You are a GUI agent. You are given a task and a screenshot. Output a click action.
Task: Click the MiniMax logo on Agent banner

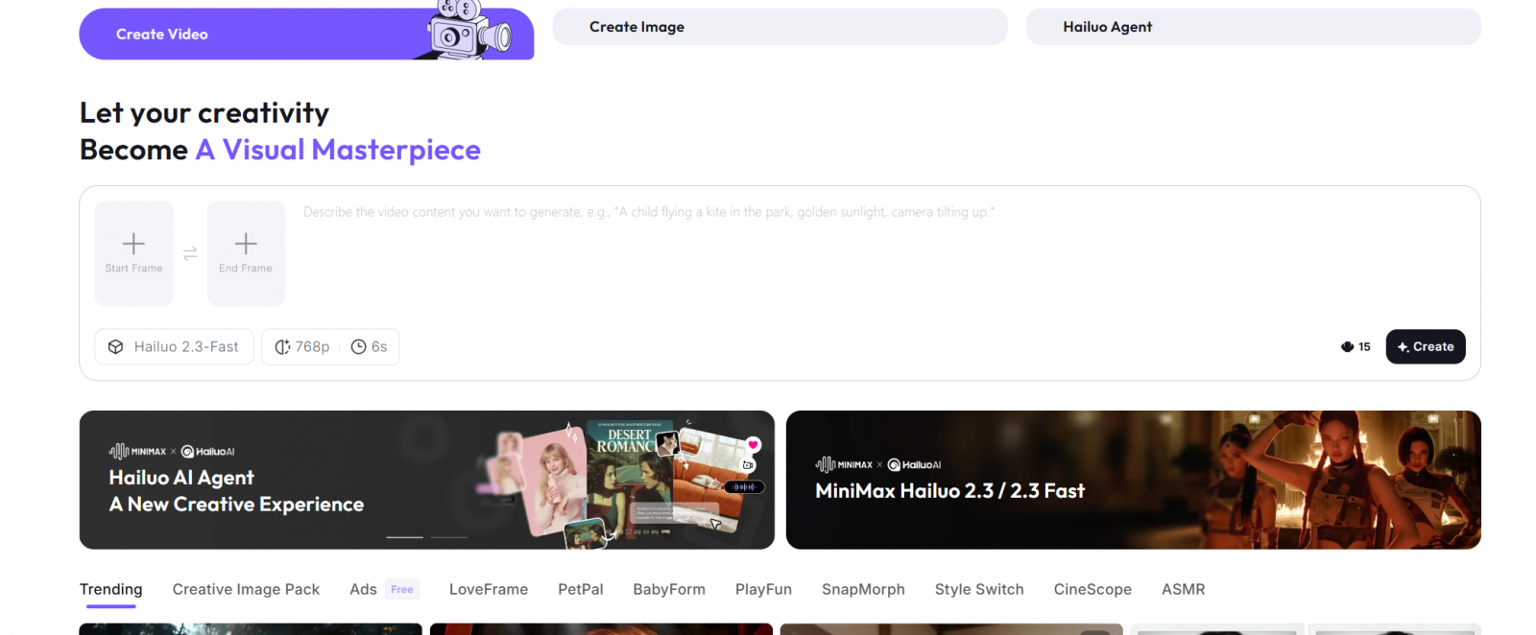tap(137, 451)
